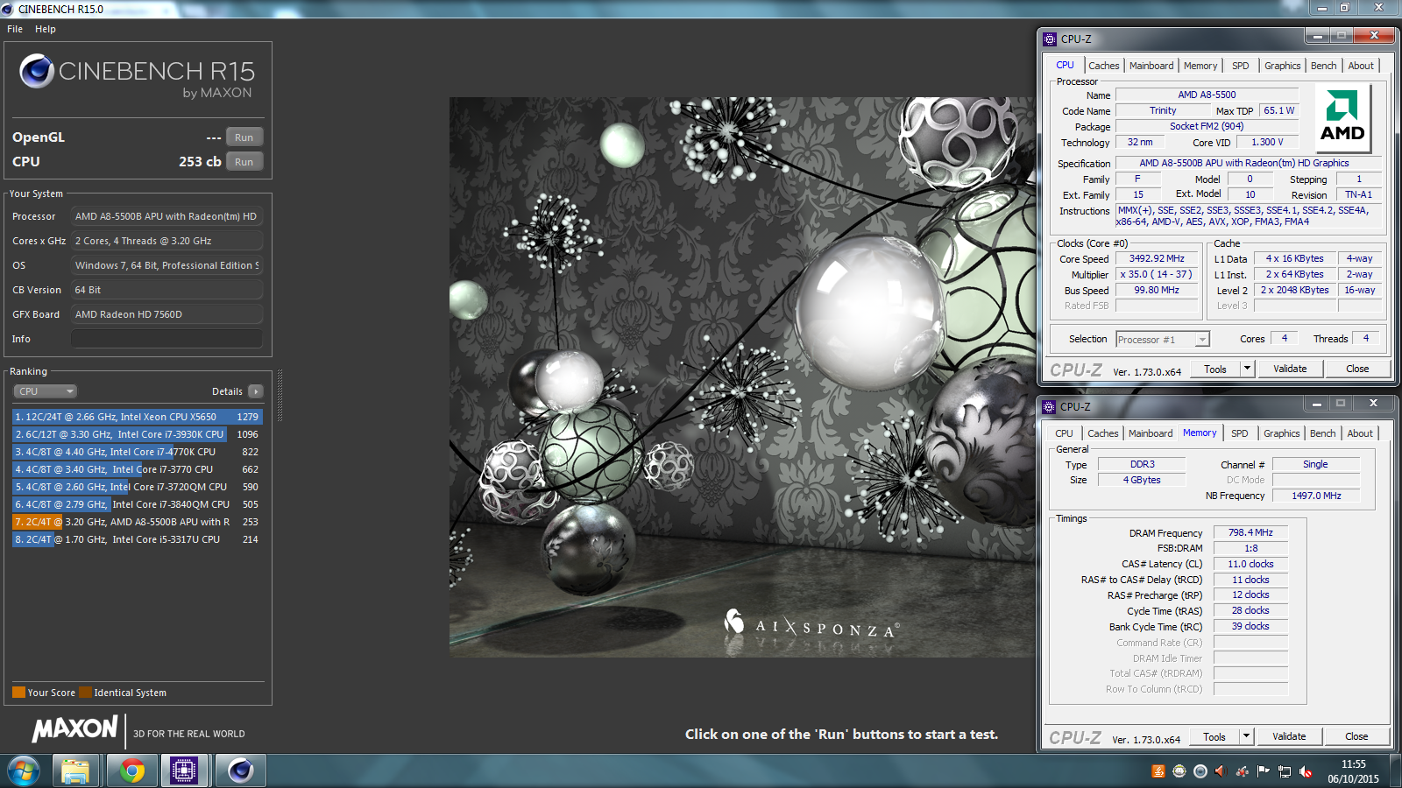The width and height of the screenshot is (1402, 788).
Task: Open the Processor #1 selection dropdown
Action: 1163,340
